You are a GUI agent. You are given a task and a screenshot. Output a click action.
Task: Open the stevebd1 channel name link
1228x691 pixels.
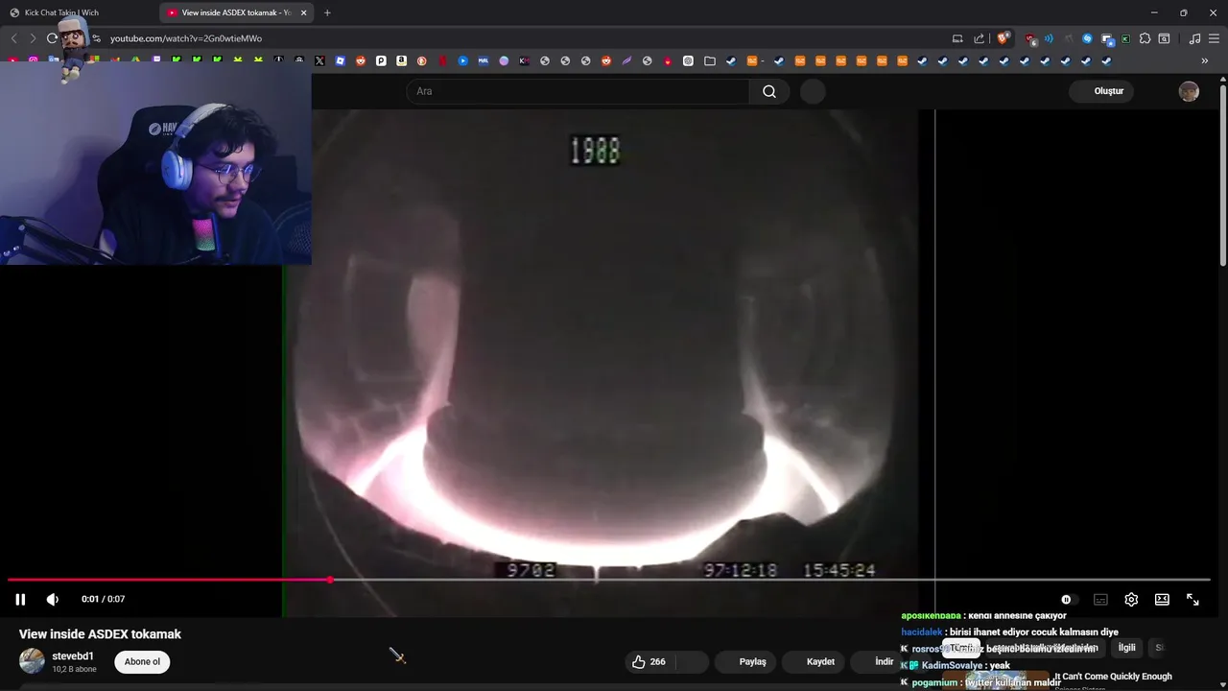coord(73,656)
